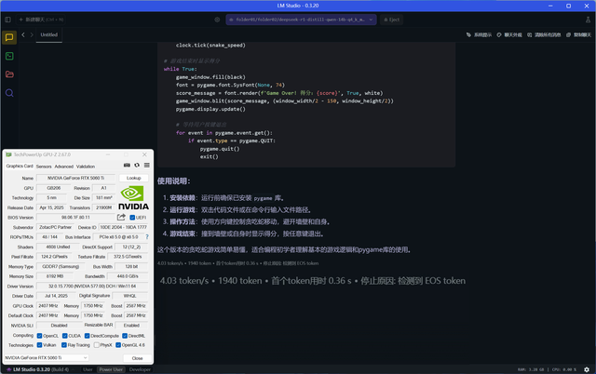596x374 pixels.
Task: Toggle the CUDA checkbox
Action: point(64,336)
